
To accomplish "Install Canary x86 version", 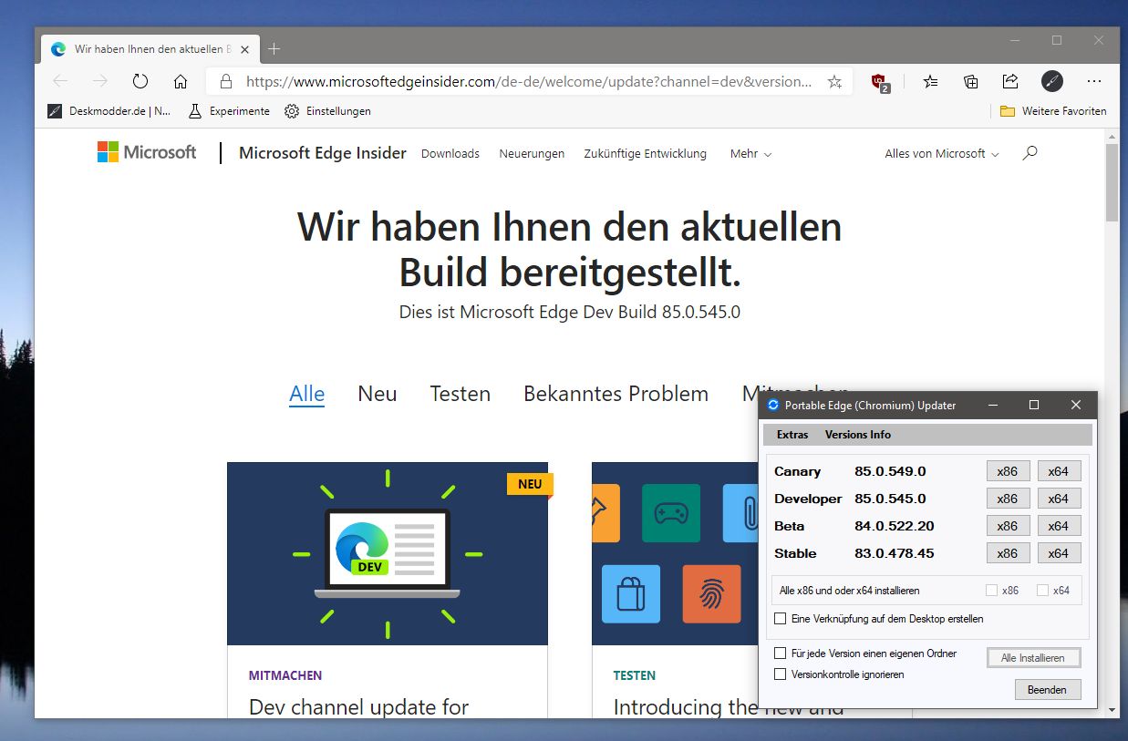I will click(x=1008, y=471).
